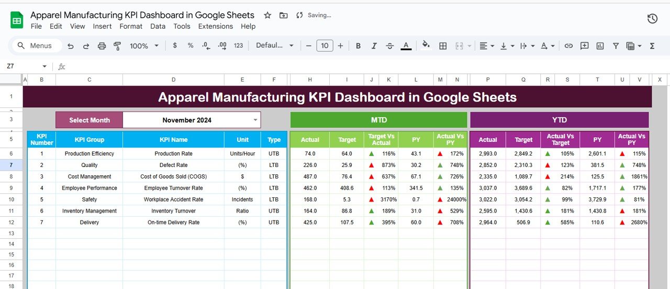The width and height of the screenshot is (670, 289).
Task: Open version history clock icon
Action: [652, 19]
